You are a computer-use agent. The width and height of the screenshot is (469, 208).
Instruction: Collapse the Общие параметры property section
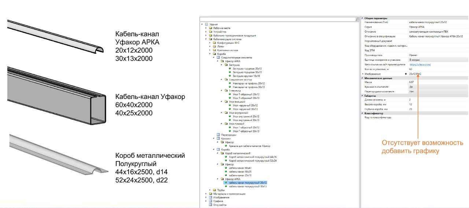coord(363,18)
